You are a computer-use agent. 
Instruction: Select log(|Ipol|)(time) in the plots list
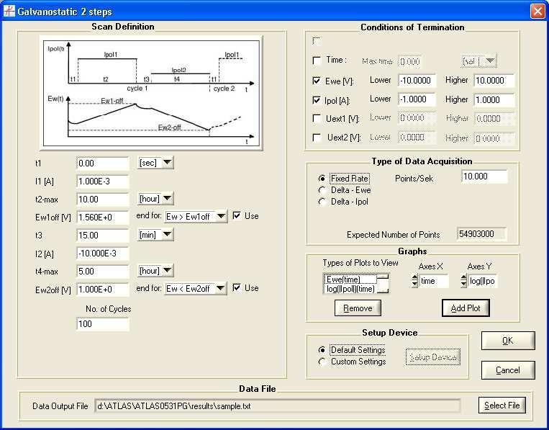point(350,289)
